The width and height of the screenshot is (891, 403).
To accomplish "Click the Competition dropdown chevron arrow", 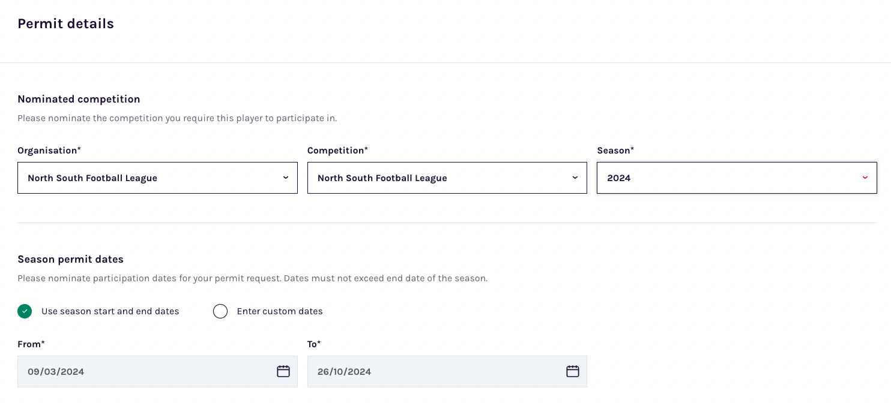I will (x=575, y=178).
